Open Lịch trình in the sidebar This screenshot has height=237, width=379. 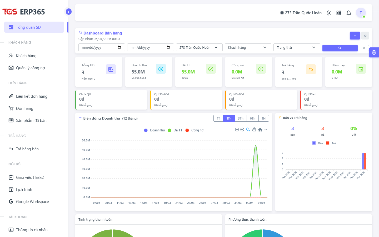click(x=34, y=189)
